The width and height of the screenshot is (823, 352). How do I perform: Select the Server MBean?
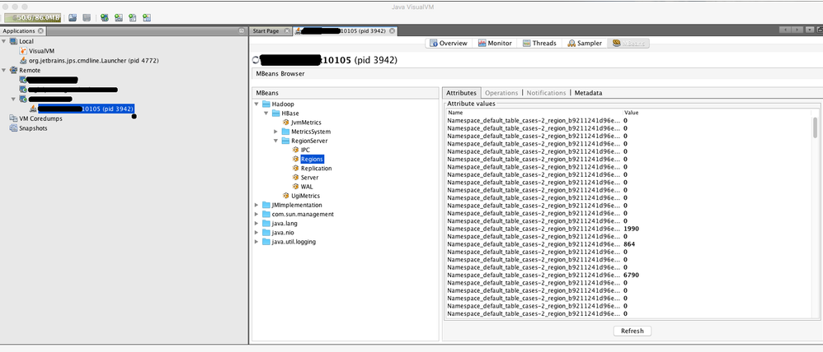[x=310, y=178]
